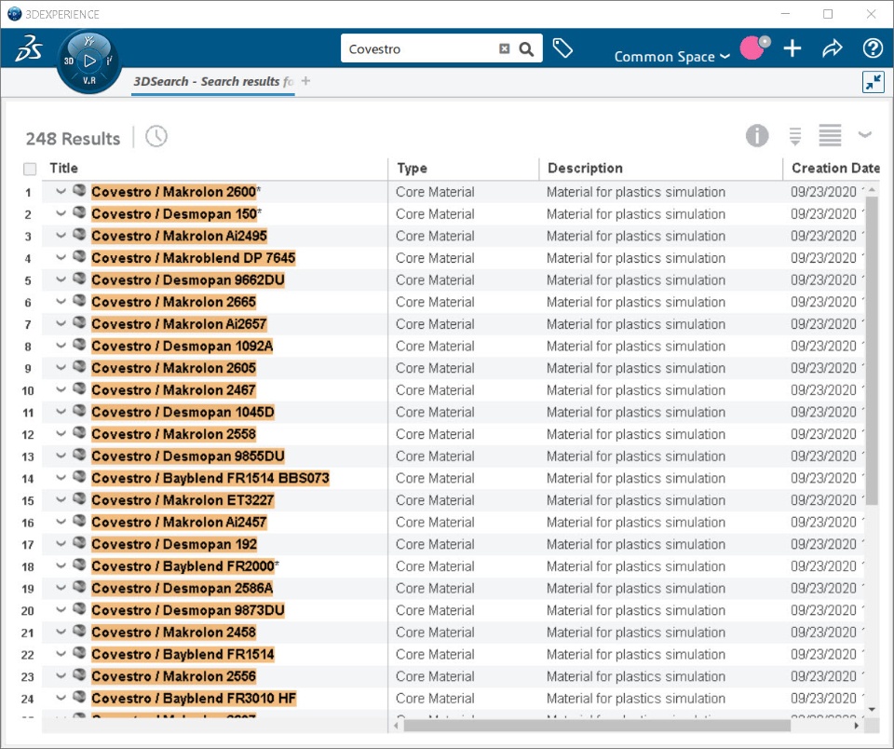894x749 pixels.
Task: Open Covestro / Makrolon 2558 result
Action: click(173, 434)
